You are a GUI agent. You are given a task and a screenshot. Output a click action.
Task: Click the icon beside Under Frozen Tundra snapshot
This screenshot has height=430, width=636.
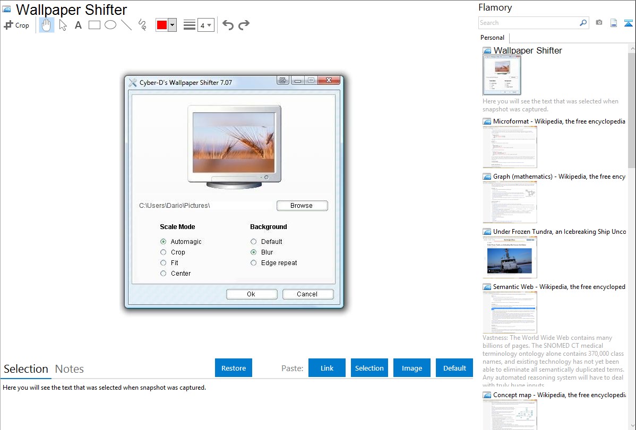point(487,232)
